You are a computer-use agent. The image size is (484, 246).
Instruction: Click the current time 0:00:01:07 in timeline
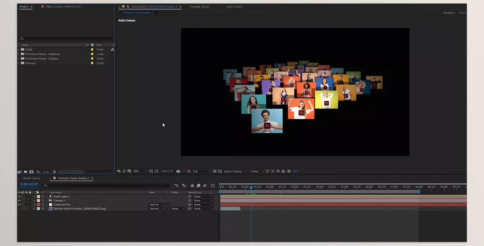click(29, 184)
